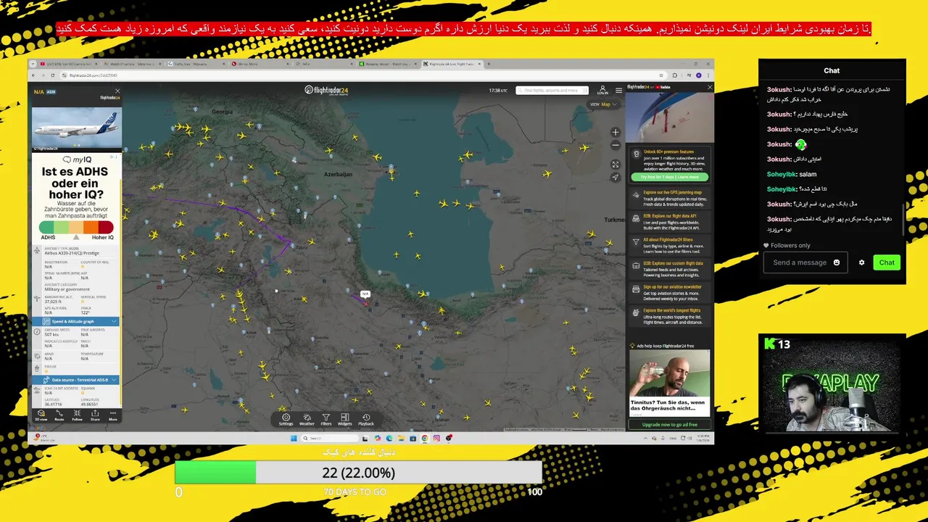Open the Filters funnel icon
Image resolution: width=928 pixels, height=522 pixels.
point(326,419)
